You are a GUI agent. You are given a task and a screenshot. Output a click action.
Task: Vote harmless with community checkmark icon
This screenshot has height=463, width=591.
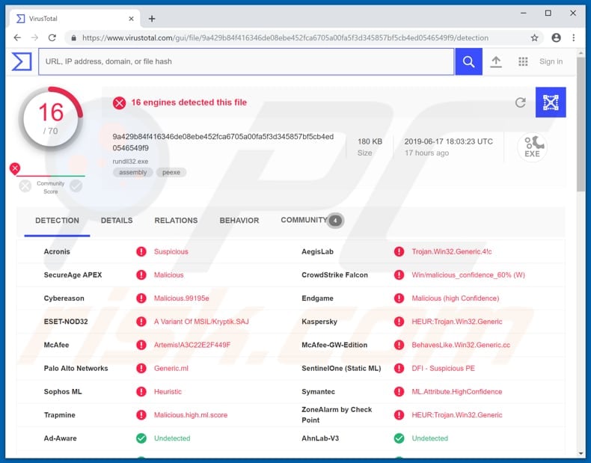[x=76, y=185]
